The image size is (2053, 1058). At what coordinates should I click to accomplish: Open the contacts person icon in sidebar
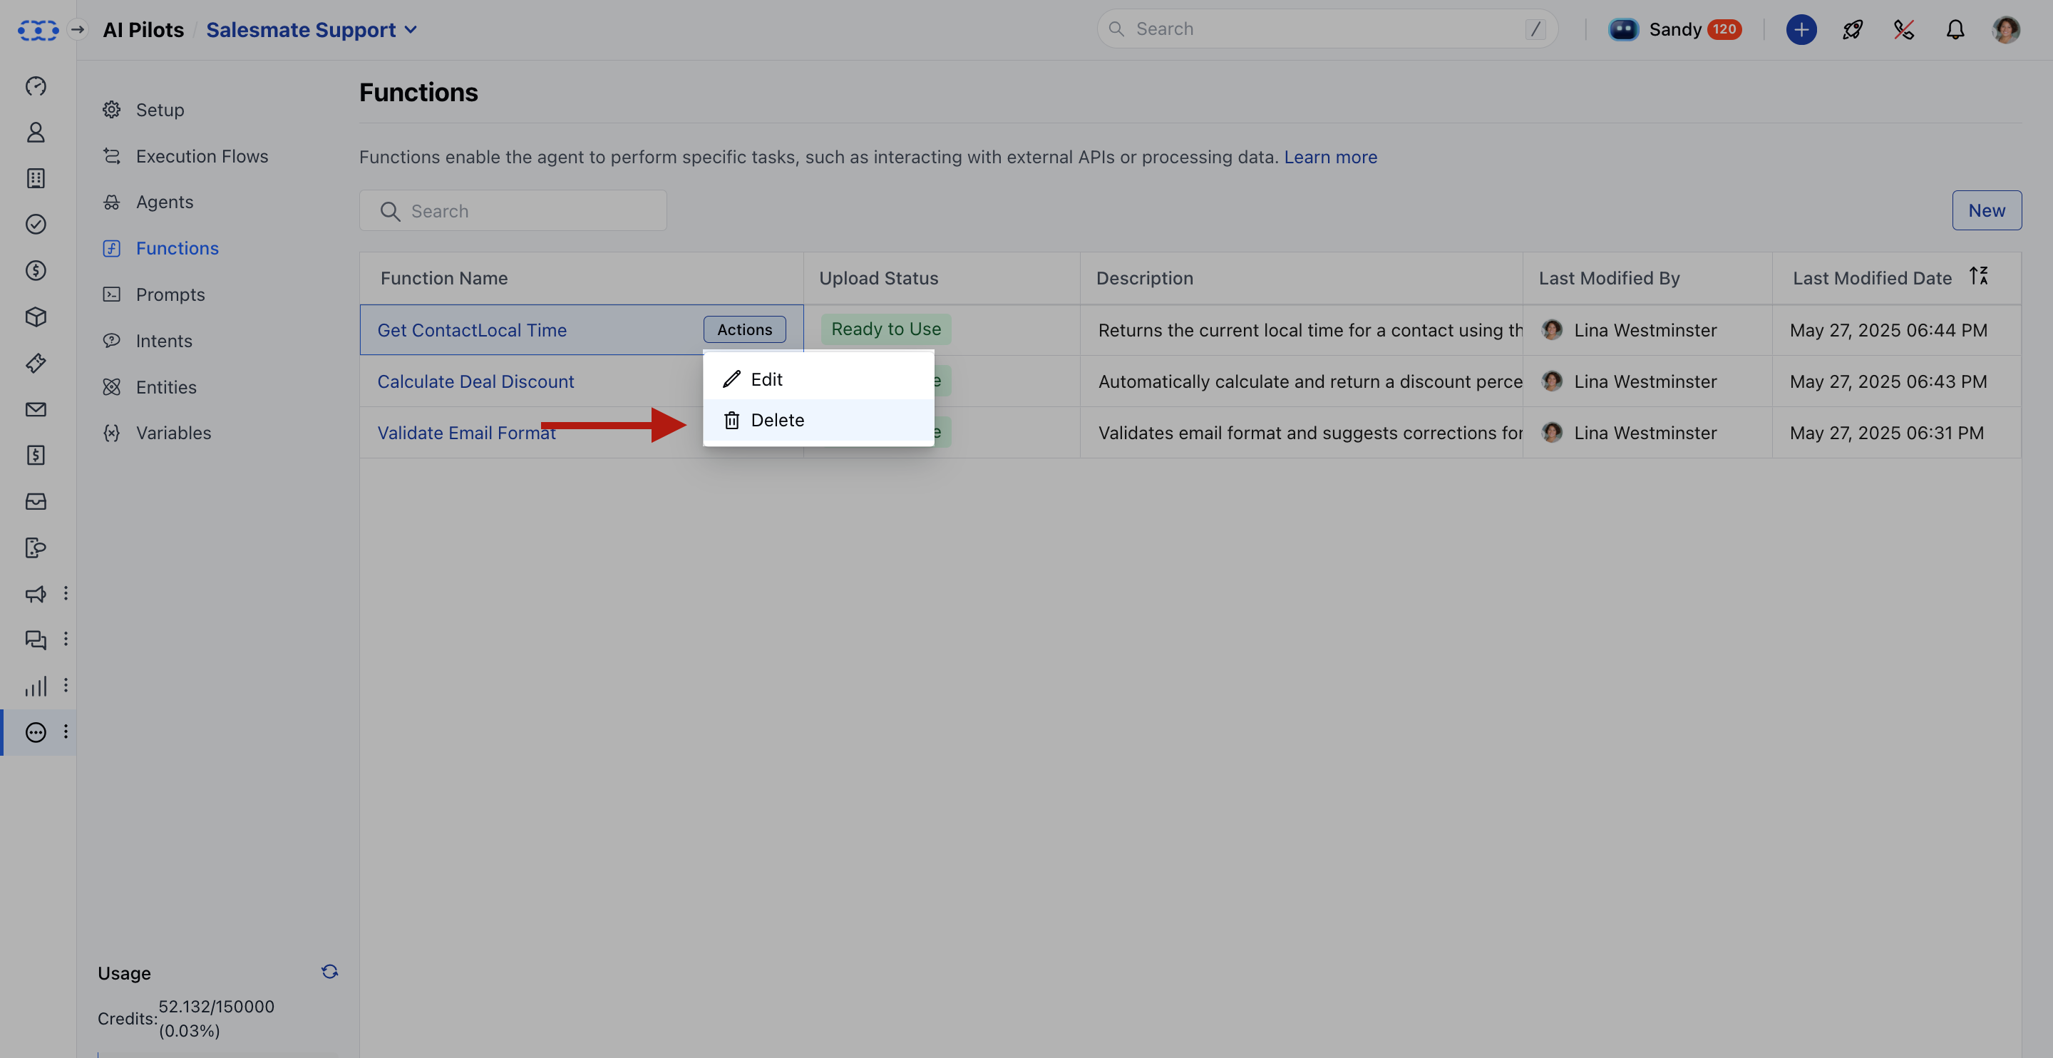click(36, 132)
